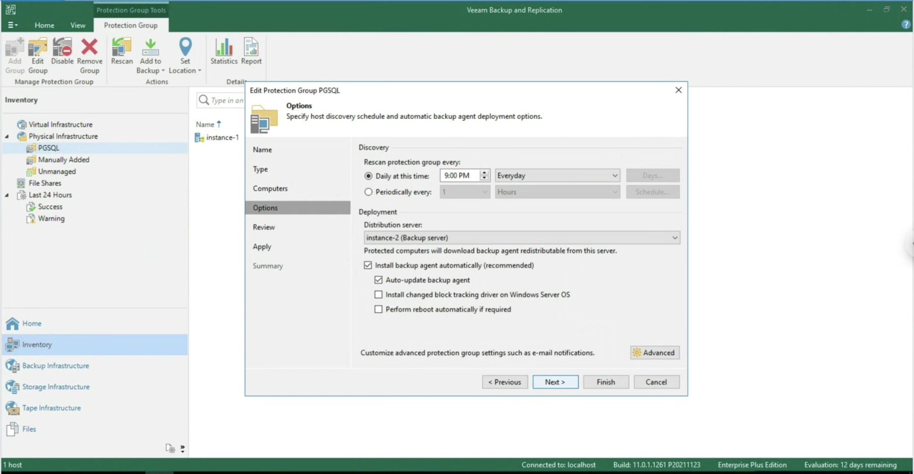The width and height of the screenshot is (914, 474).
Task: Click the search input box
Action: [x=228, y=100]
